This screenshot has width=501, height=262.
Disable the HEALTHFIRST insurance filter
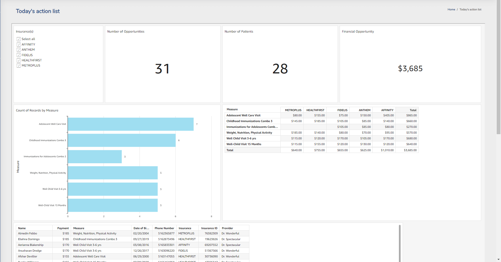pos(19,60)
